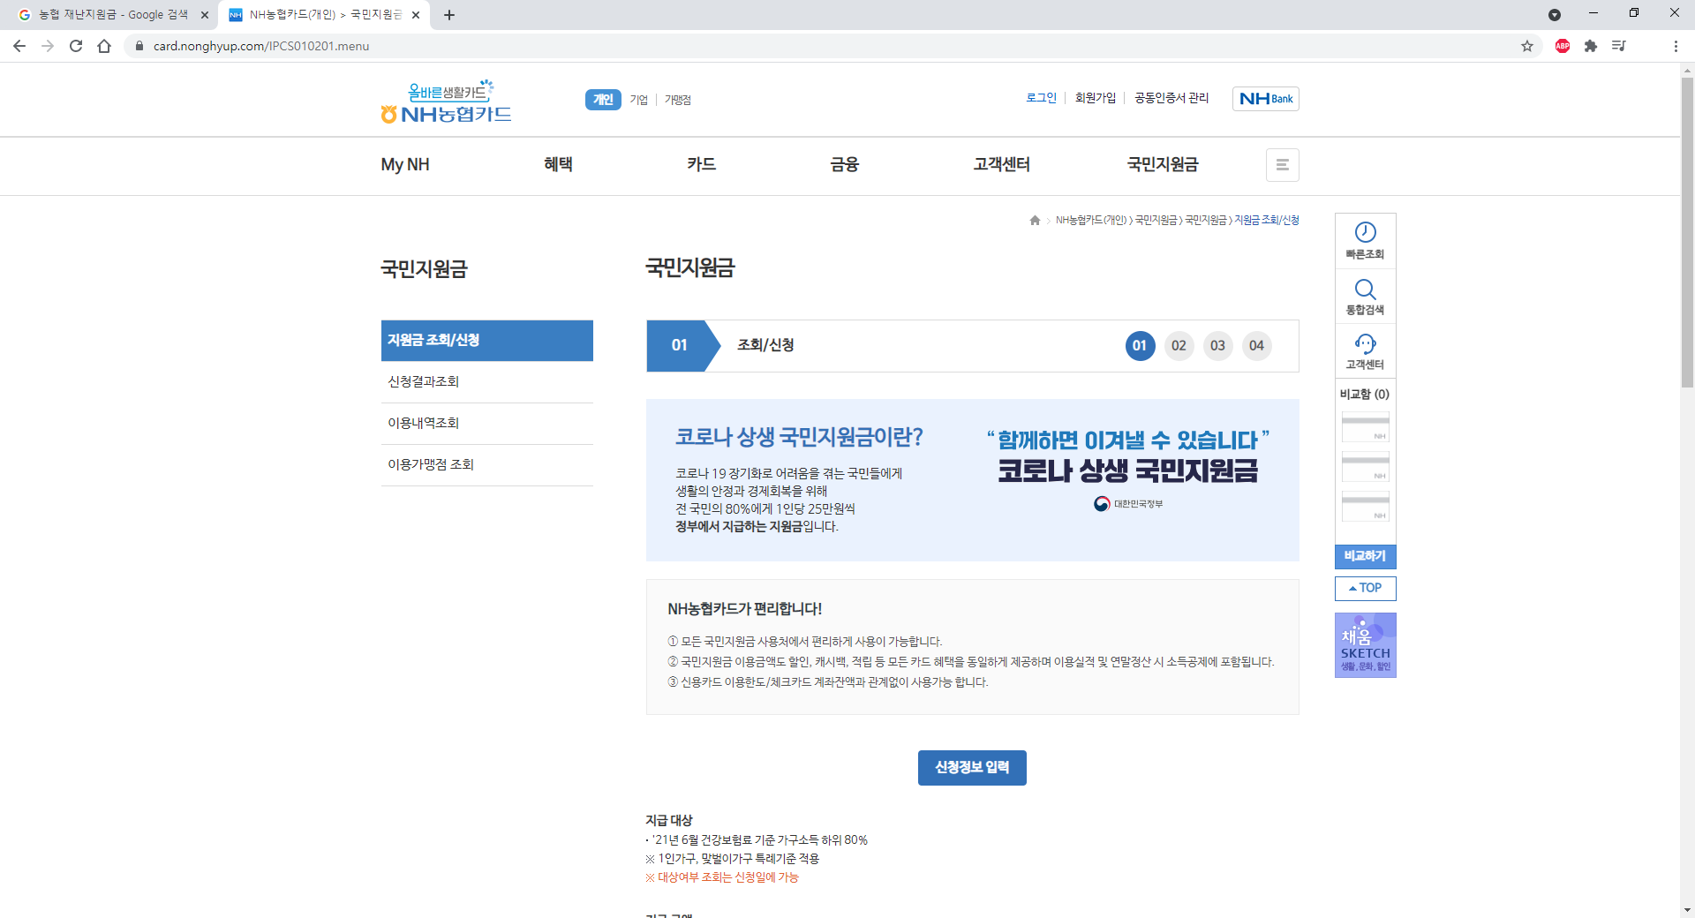The width and height of the screenshot is (1695, 918).
Task: Open Chrome three-dot menu
Action: pos(1676,46)
